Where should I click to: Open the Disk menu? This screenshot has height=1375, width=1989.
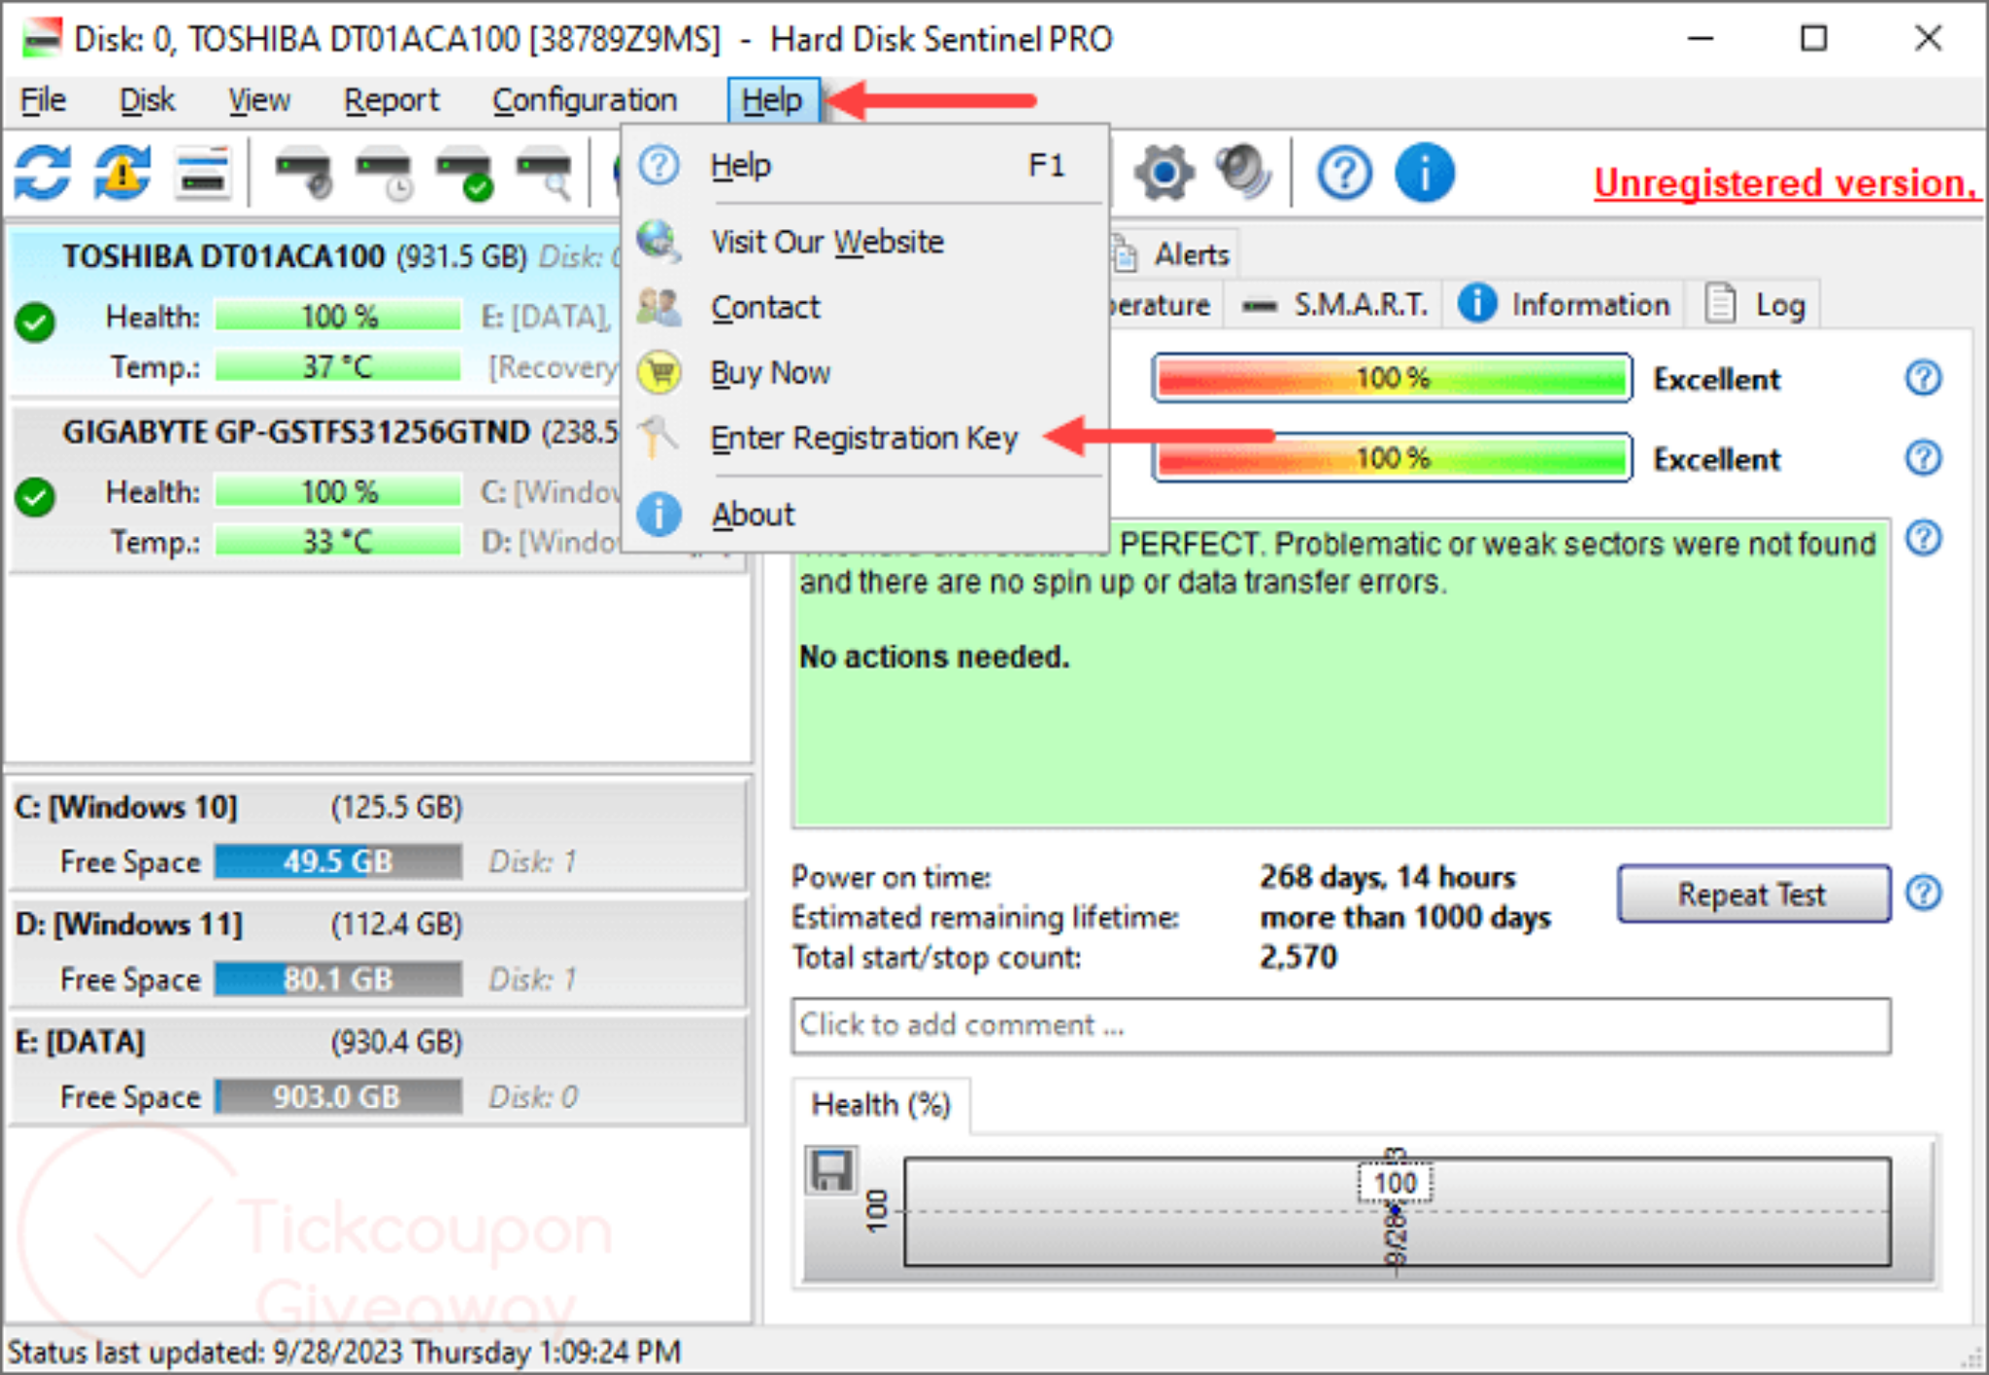pyautogui.click(x=147, y=100)
